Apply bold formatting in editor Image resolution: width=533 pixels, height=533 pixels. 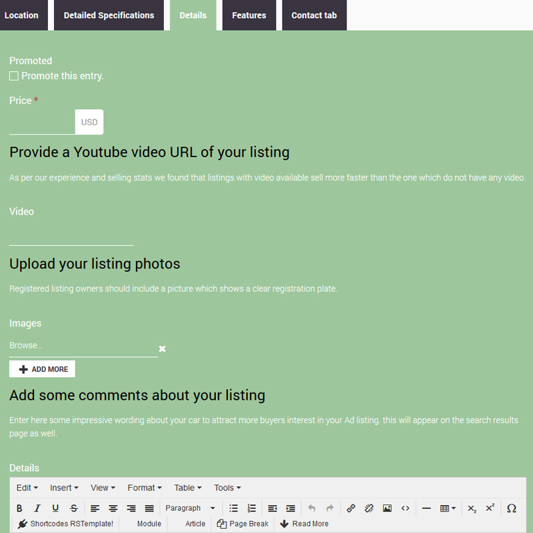click(19, 508)
